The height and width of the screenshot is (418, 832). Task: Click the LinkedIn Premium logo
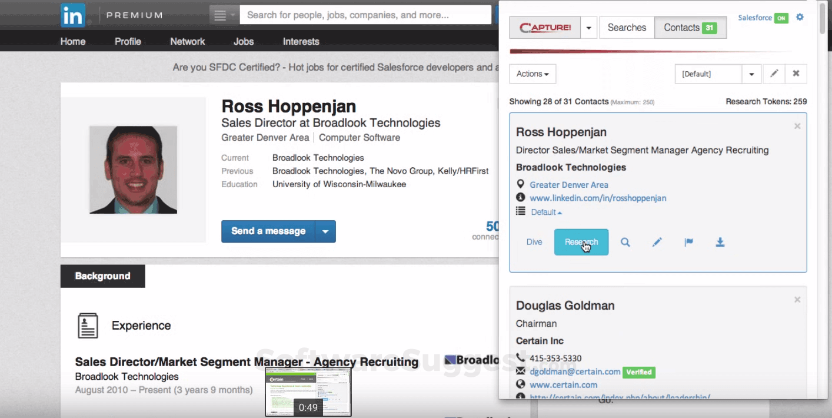72,15
